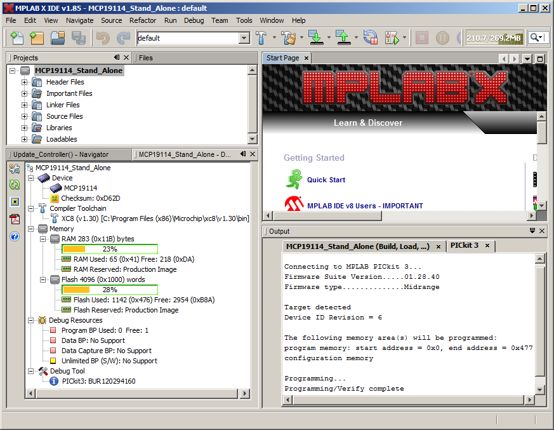
Task: Click the Open Project folder icon
Action: point(58,38)
